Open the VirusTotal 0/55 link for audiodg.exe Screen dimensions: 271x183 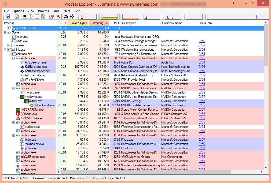pos(202,127)
